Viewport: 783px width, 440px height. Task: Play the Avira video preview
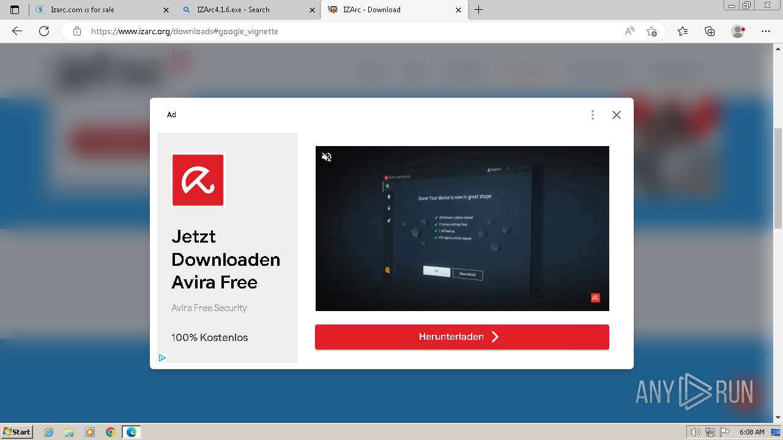point(462,229)
